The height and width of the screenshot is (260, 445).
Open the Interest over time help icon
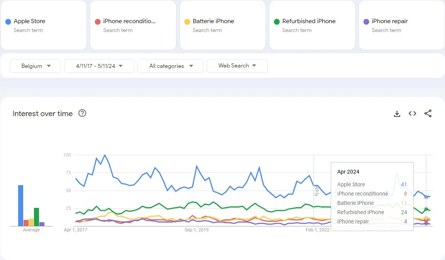click(82, 113)
